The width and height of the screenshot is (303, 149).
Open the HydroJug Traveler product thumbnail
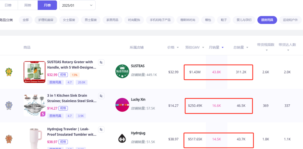pyautogui.click(x=35, y=138)
